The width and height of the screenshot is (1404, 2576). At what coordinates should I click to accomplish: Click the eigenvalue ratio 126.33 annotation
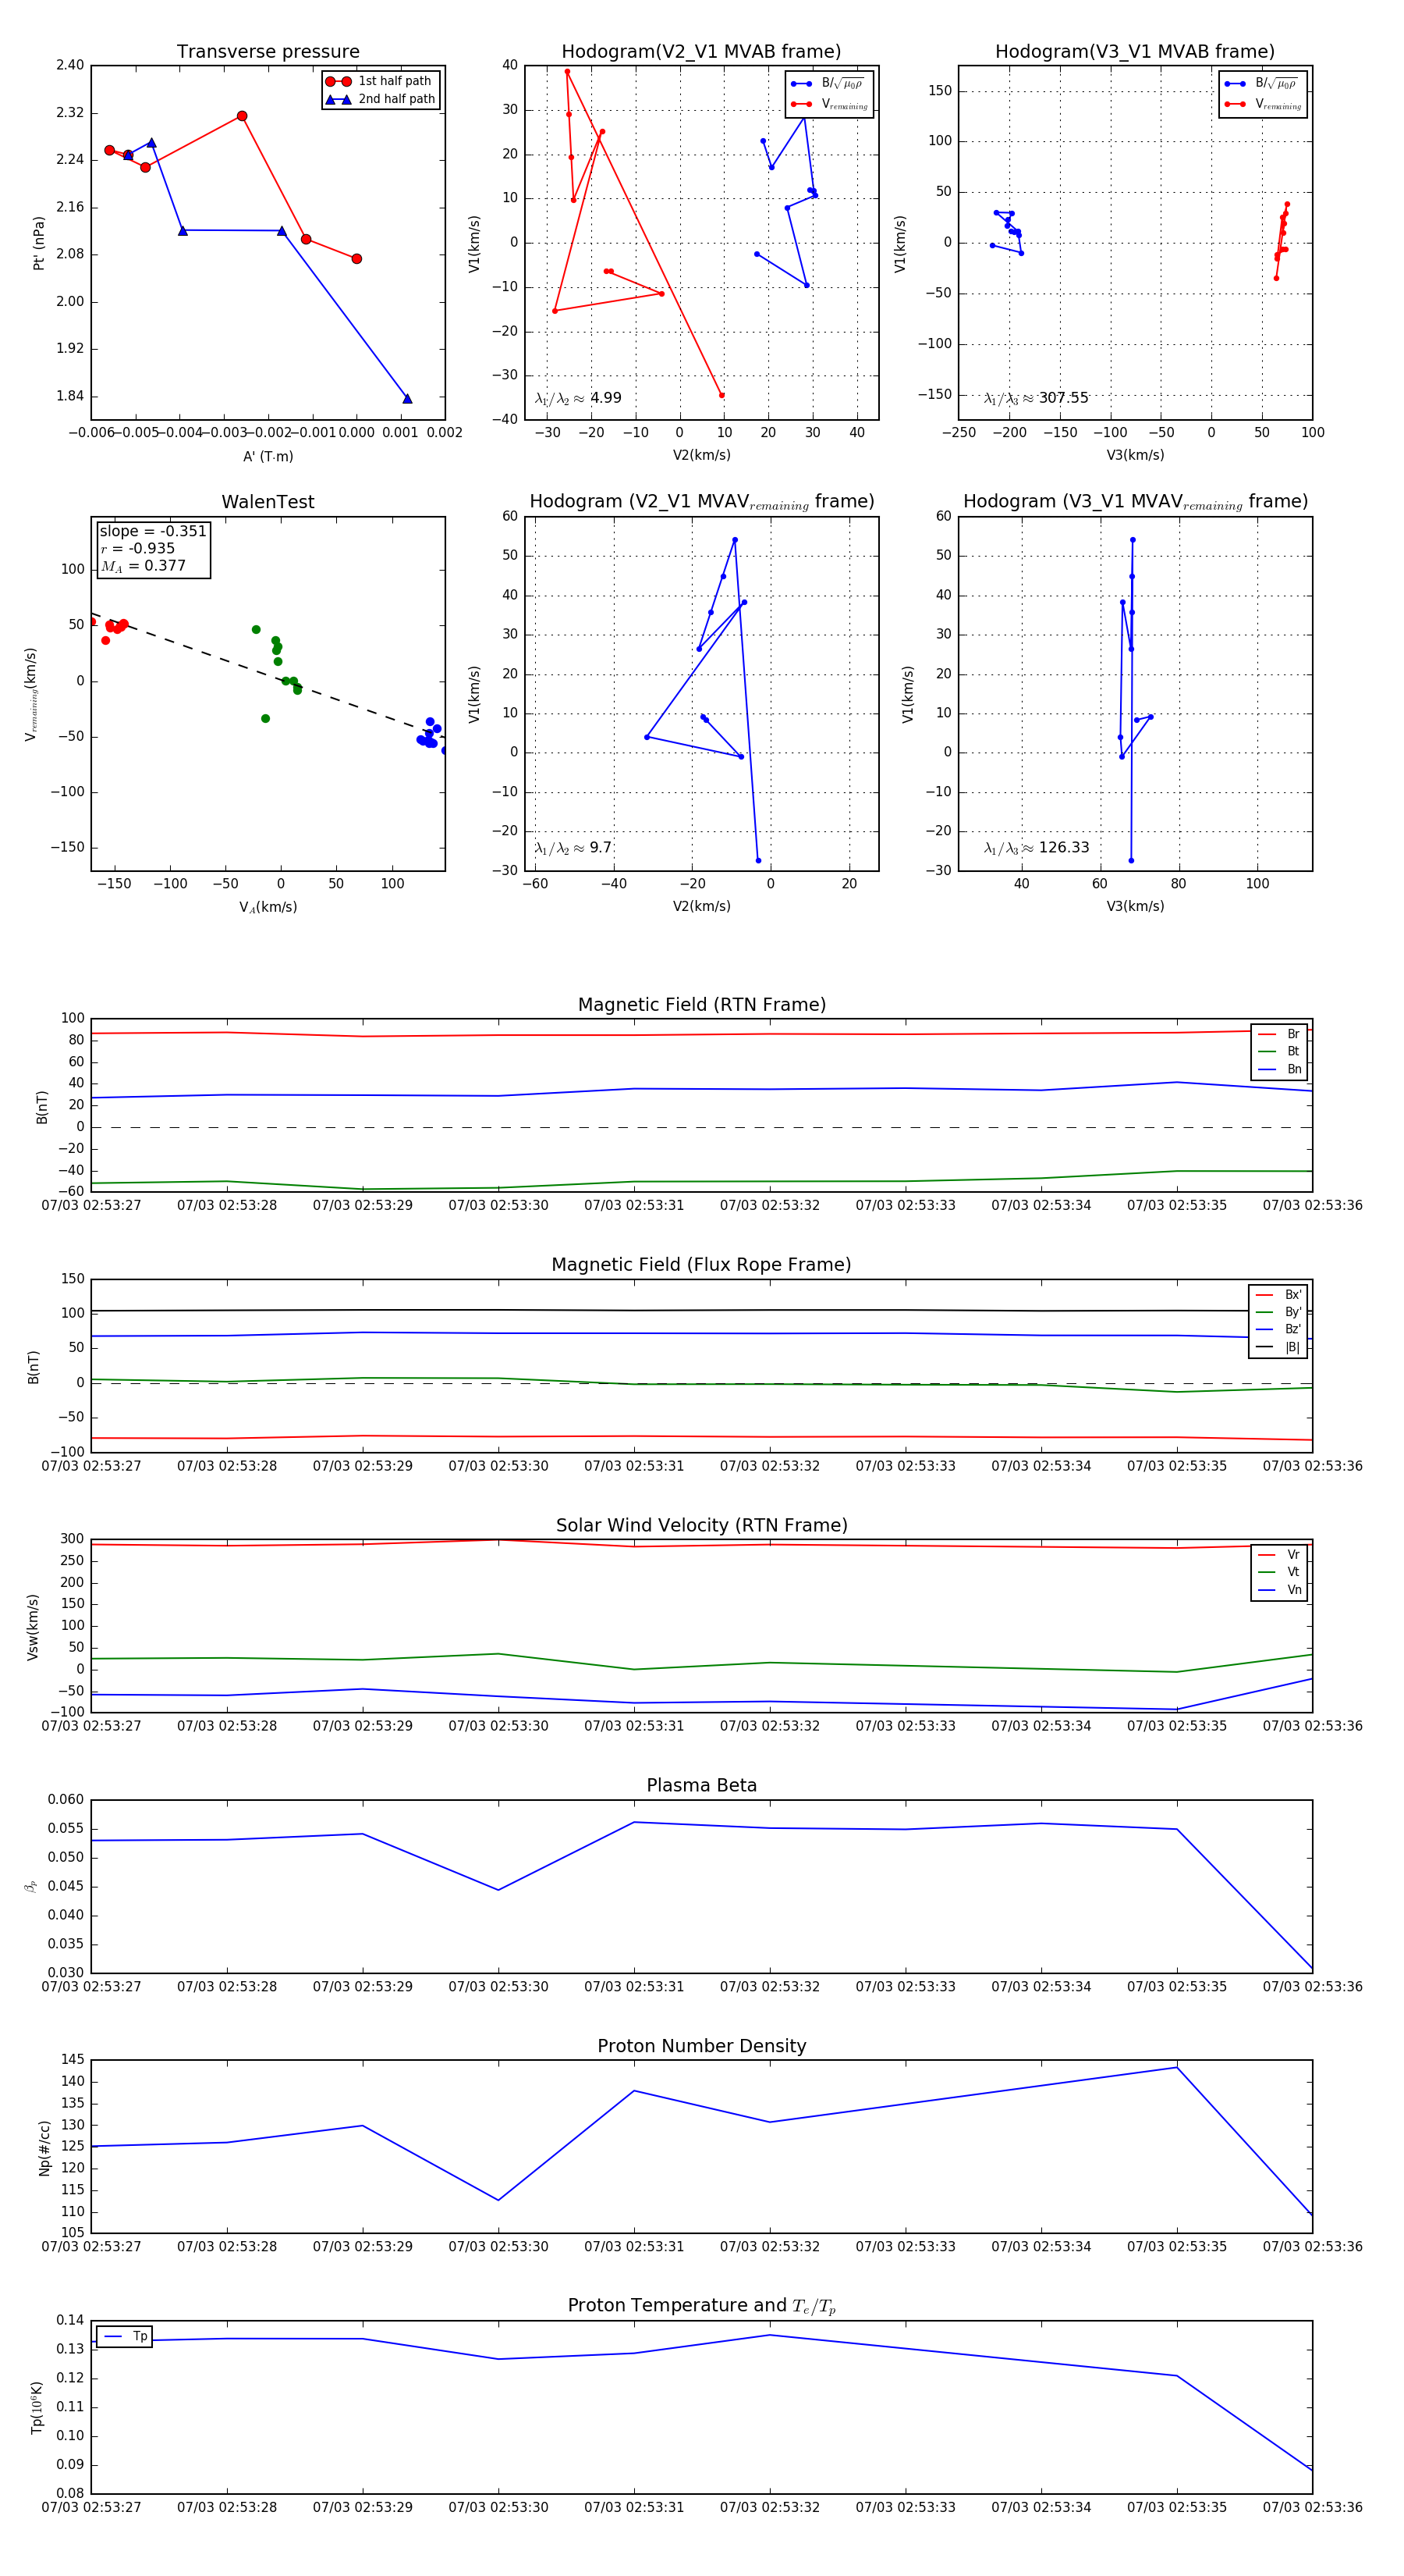(1037, 848)
